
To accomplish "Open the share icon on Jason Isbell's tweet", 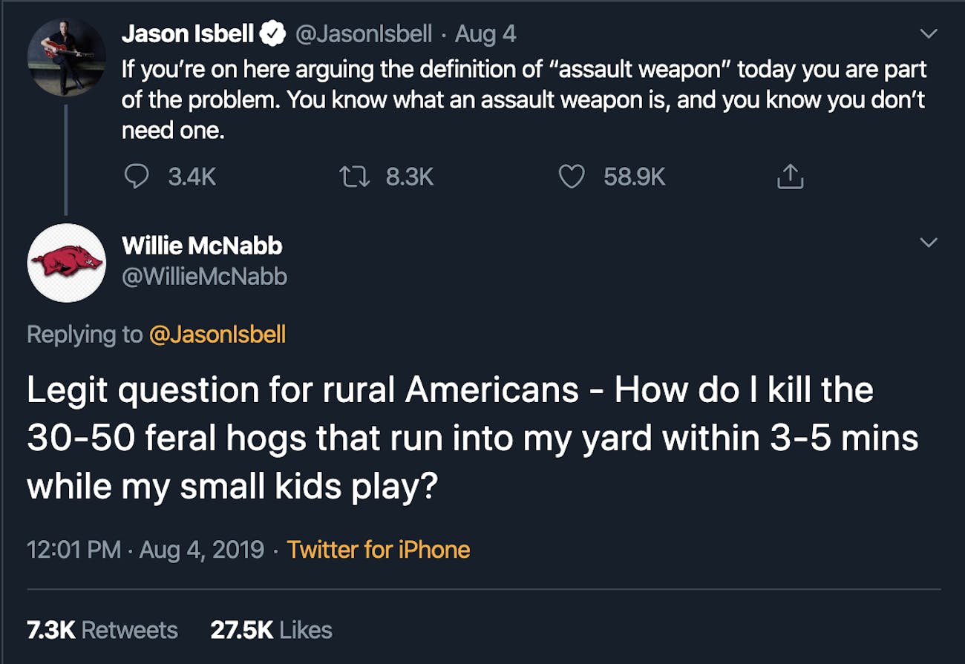I will (x=790, y=177).
